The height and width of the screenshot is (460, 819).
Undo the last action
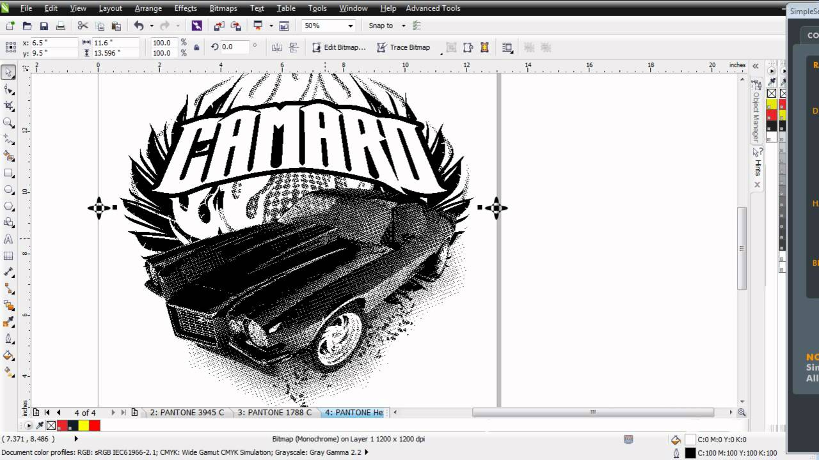[x=139, y=26]
